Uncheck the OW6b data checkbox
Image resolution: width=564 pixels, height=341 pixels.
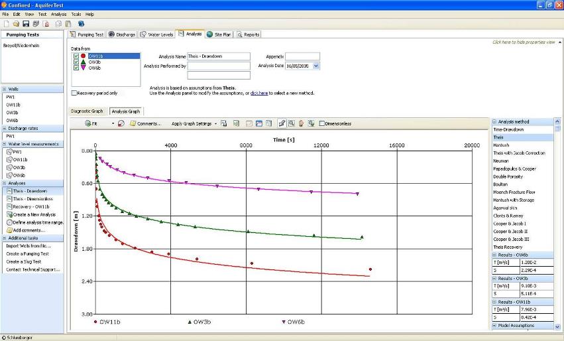[x=76, y=68]
